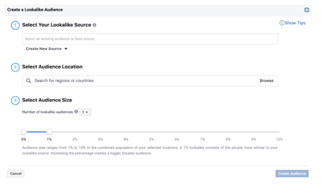Click the Cancel button
321x187 pixels.
16,174
